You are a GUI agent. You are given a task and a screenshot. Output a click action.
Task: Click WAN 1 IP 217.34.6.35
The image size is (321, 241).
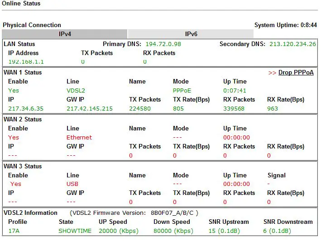pos(26,109)
